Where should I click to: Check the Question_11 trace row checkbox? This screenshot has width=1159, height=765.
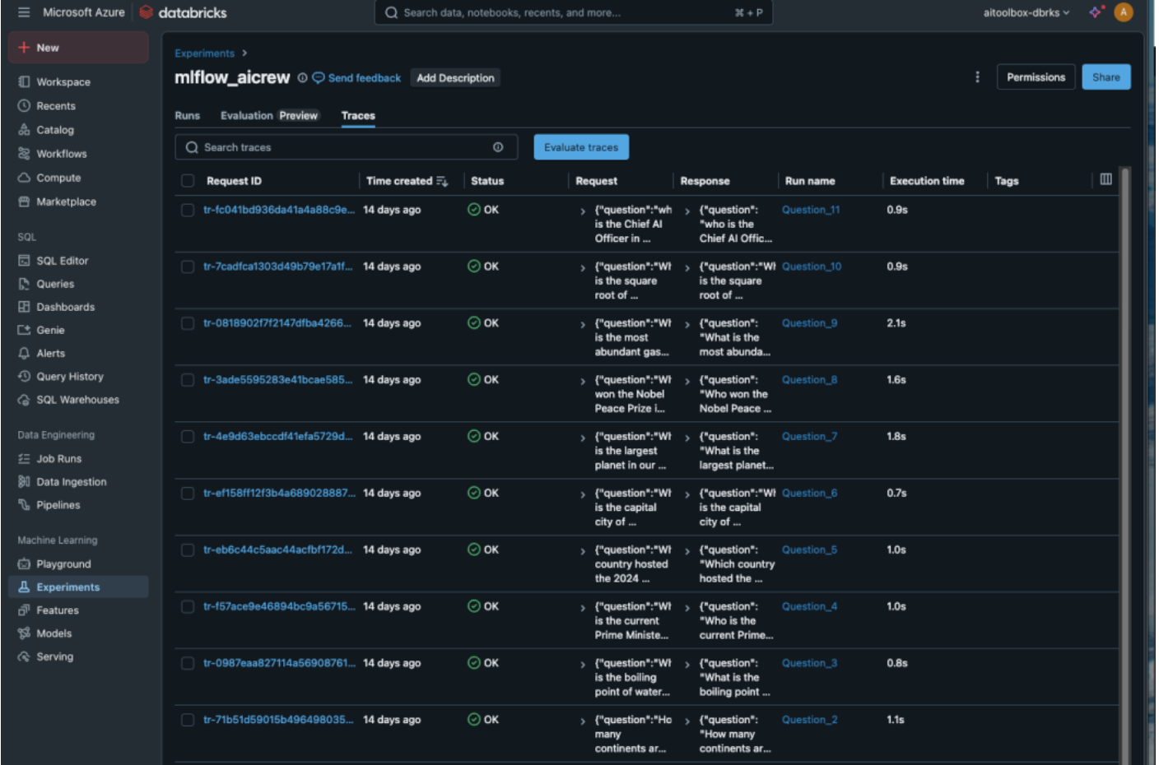tap(188, 211)
